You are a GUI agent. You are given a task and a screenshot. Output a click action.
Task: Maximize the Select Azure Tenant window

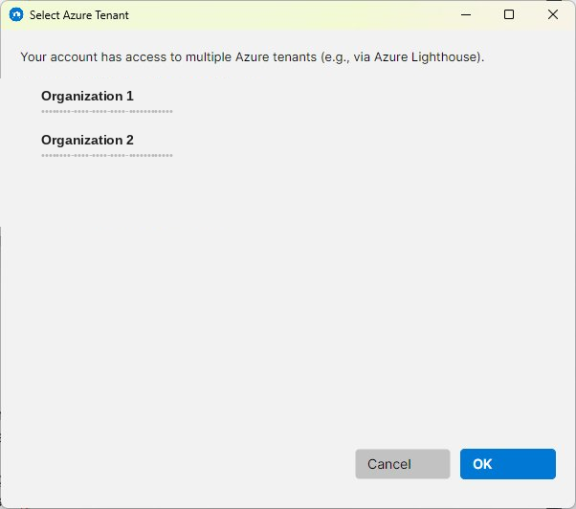coord(509,14)
